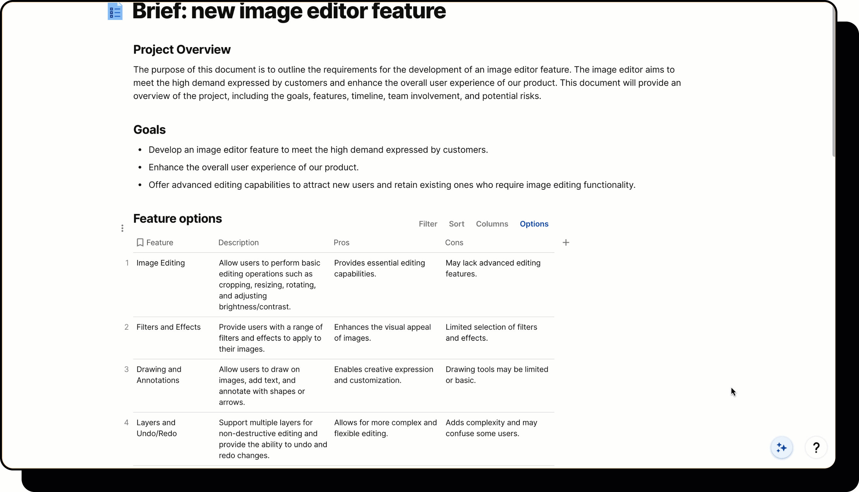Click the row number 3 in the table

[x=127, y=369]
